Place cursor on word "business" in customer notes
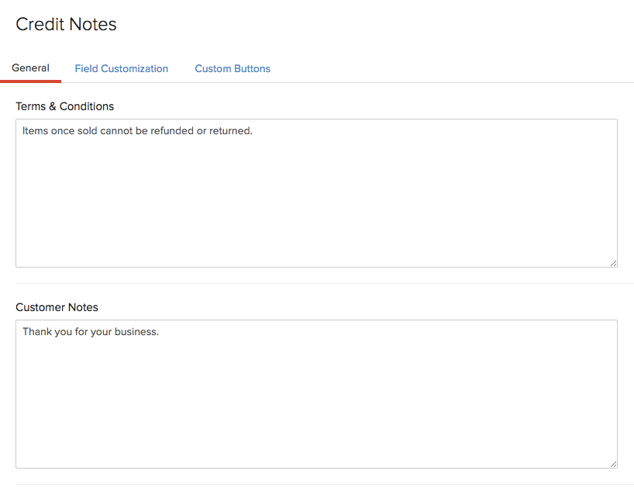 136,332
